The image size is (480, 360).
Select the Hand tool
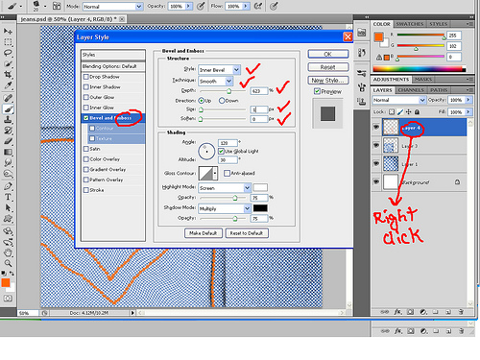click(8, 252)
